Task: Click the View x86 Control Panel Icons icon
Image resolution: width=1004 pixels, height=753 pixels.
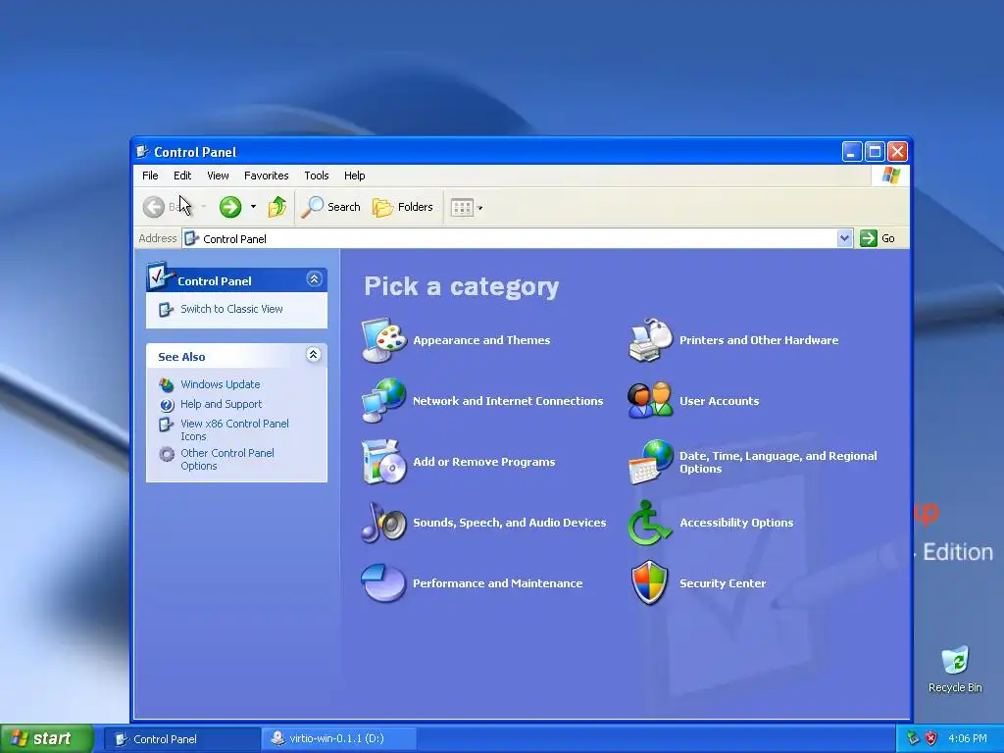Action: tap(166, 425)
